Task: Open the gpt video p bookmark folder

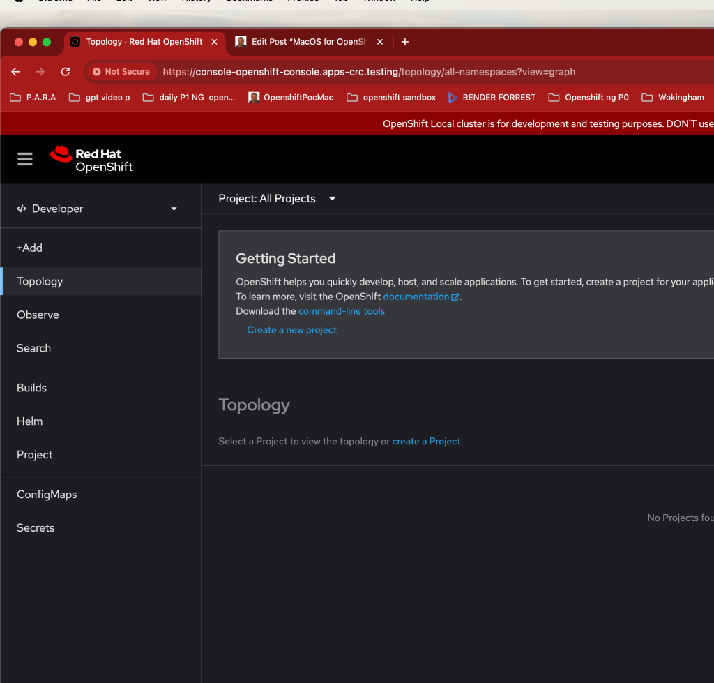Action: [99, 98]
